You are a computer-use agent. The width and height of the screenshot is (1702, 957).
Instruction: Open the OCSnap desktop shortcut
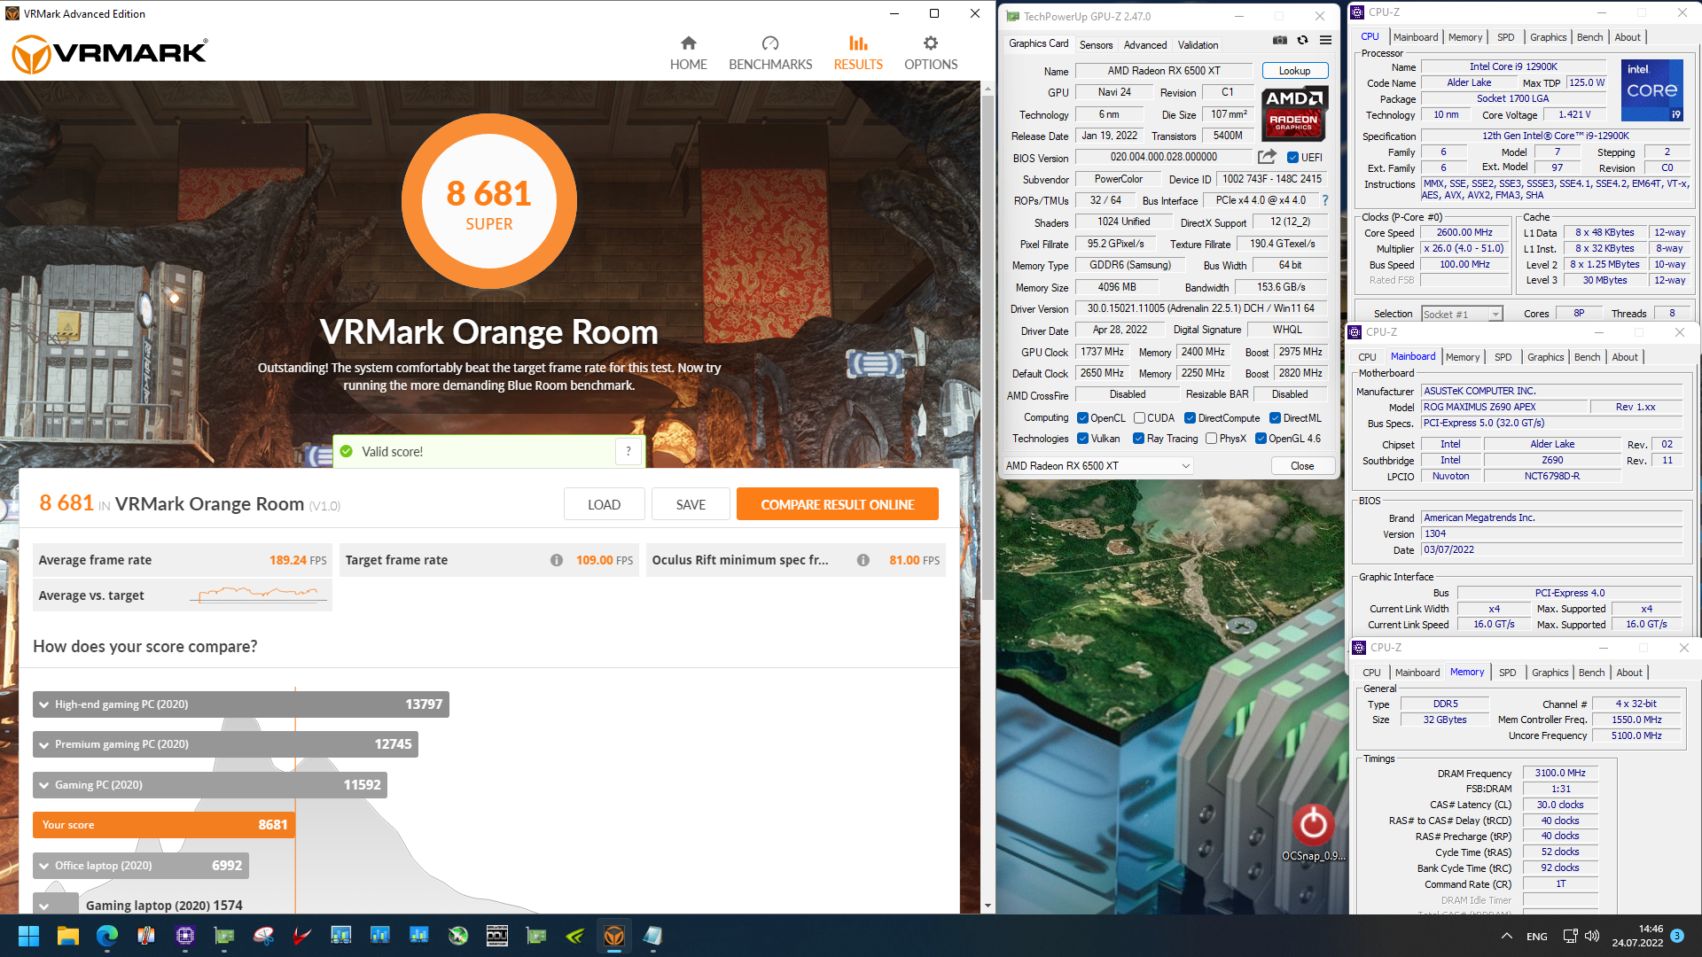pyautogui.click(x=1313, y=833)
